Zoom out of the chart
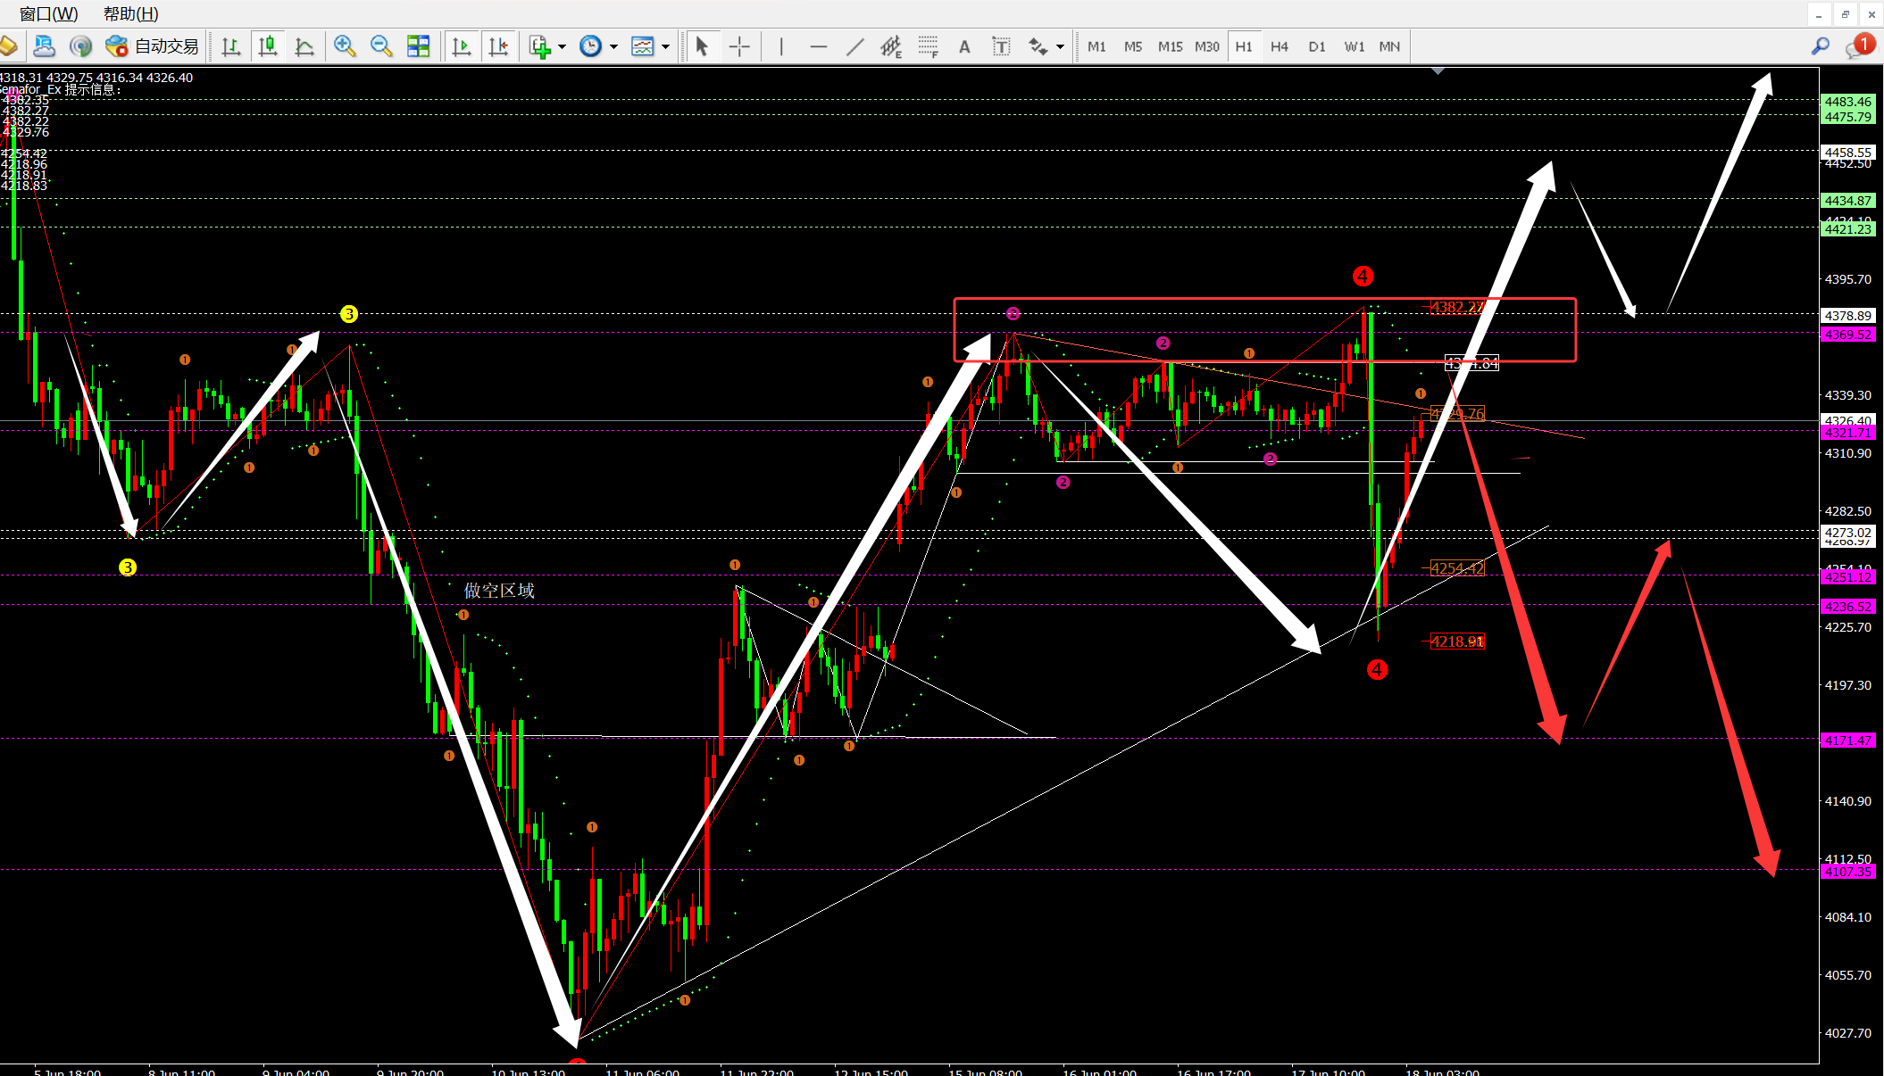 point(381,46)
